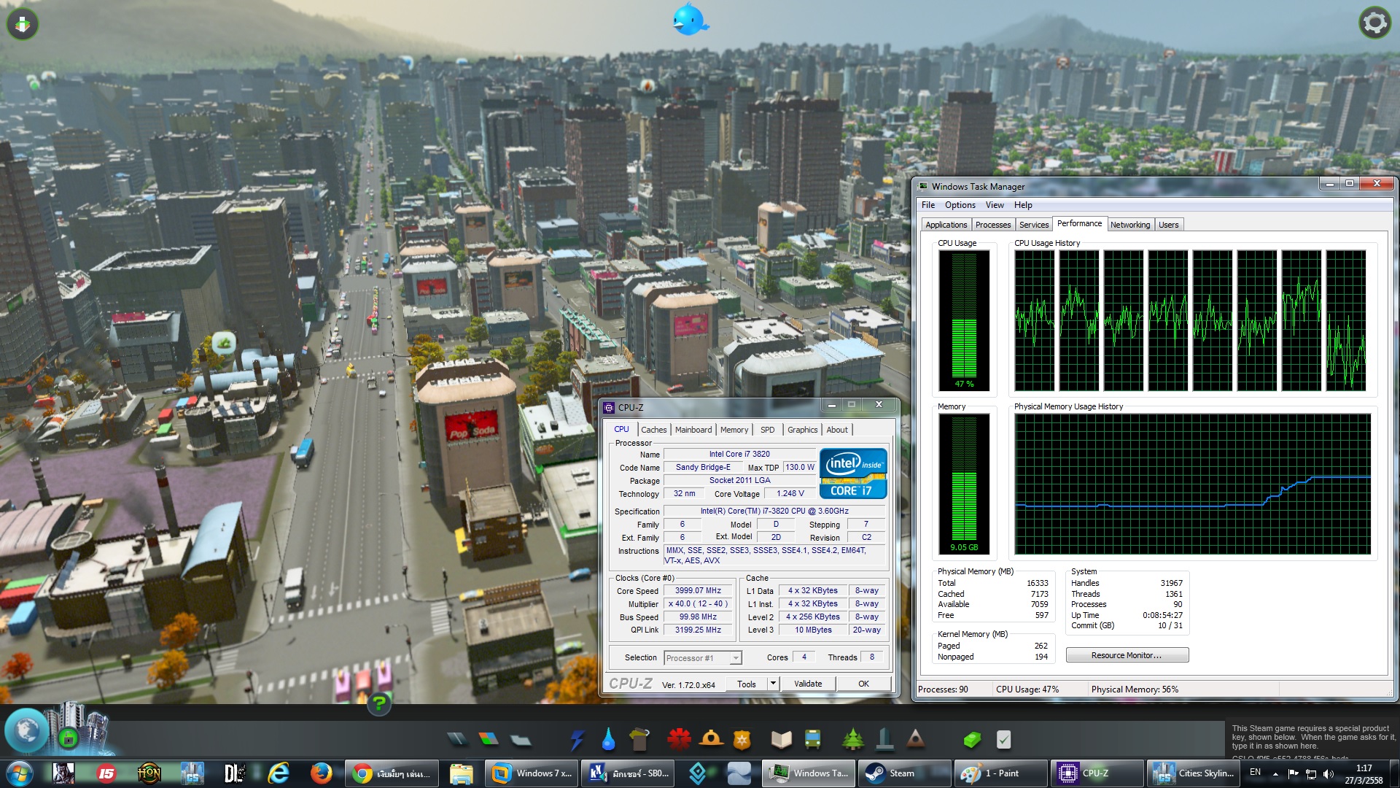Open game options gear icon
This screenshot has height=788, width=1400.
(1374, 23)
